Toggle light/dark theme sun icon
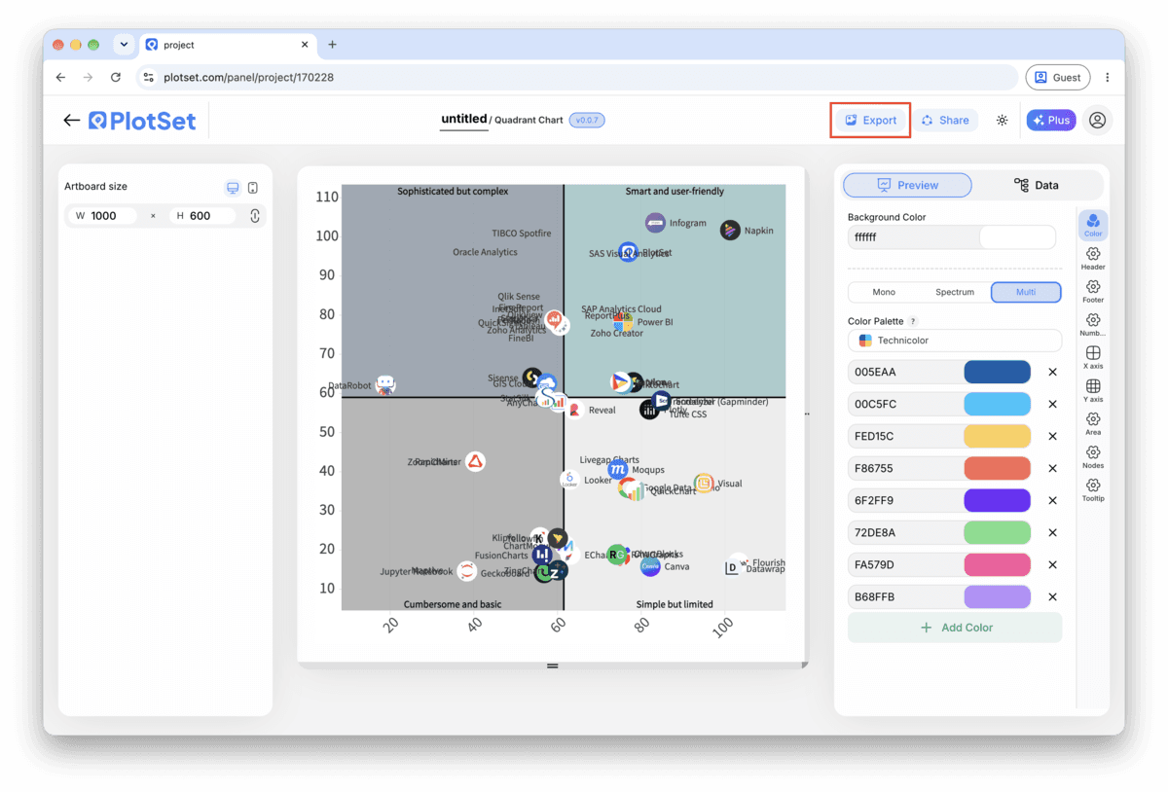 1002,121
